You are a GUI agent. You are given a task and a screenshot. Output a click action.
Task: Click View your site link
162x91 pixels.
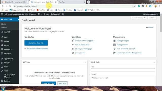80,53
